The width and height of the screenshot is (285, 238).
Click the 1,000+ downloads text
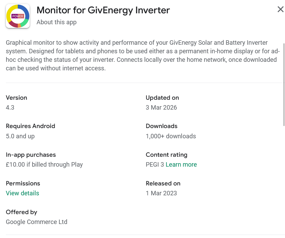click(171, 136)
